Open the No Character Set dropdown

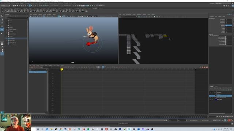pyautogui.click(x=193, y=120)
